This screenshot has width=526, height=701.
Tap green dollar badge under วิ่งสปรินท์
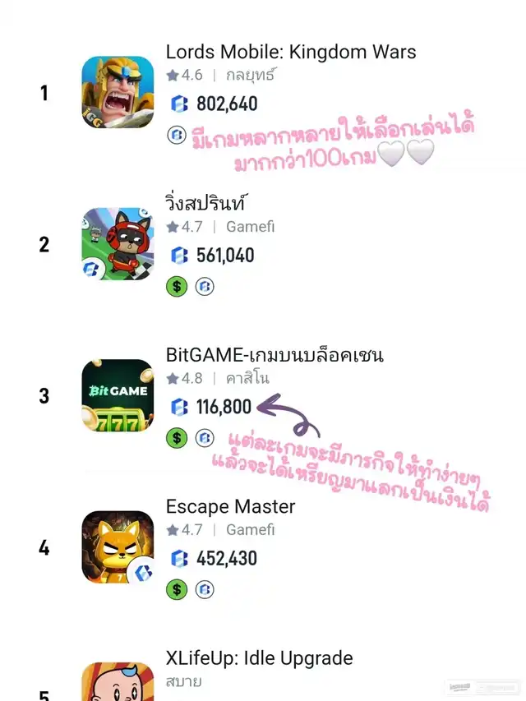coord(177,286)
